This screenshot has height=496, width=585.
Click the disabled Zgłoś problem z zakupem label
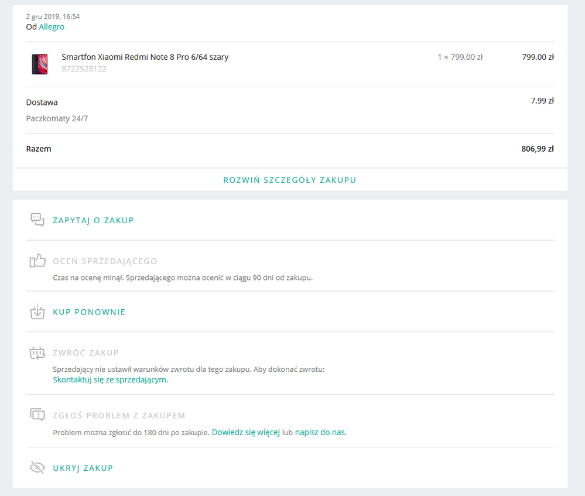(119, 415)
